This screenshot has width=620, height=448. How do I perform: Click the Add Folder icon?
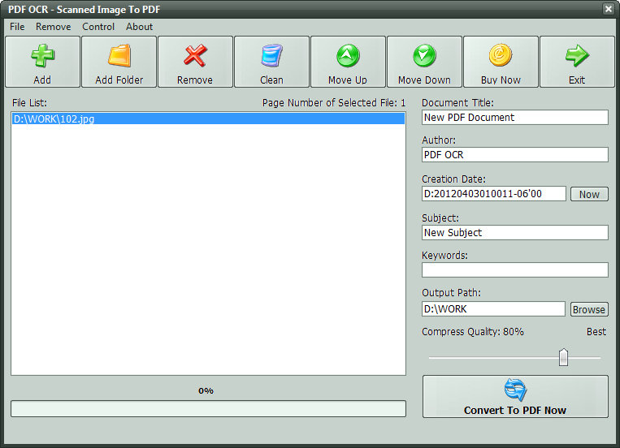point(119,56)
